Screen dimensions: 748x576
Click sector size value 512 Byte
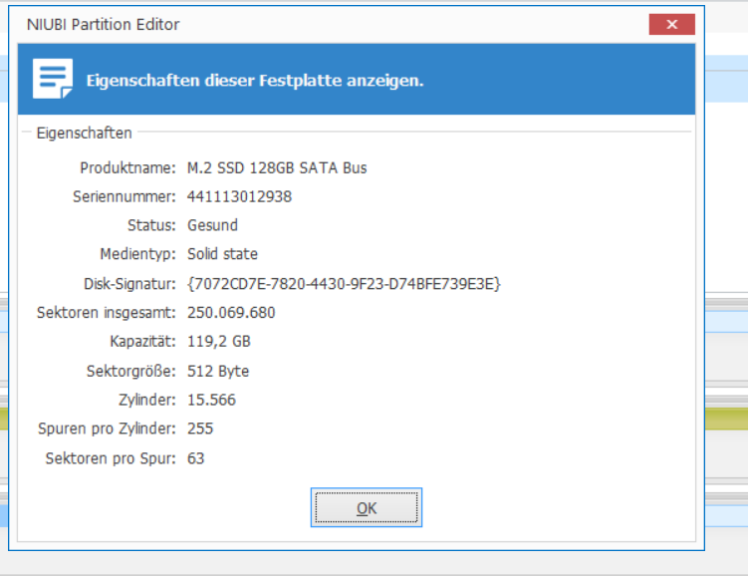point(218,371)
